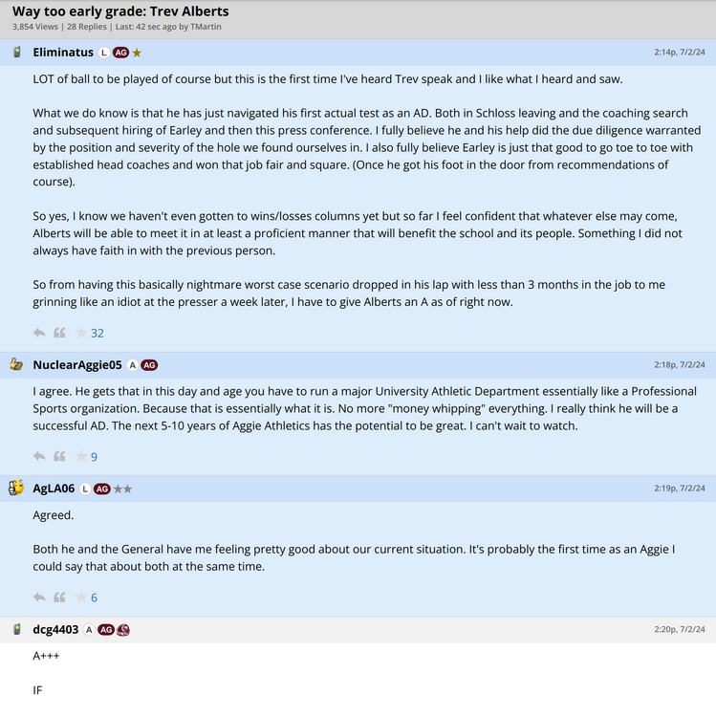Click the gold star badge next to Eliminatus
Image resolution: width=716 pixels, height=717 pixels.
(x=138, y=53)
